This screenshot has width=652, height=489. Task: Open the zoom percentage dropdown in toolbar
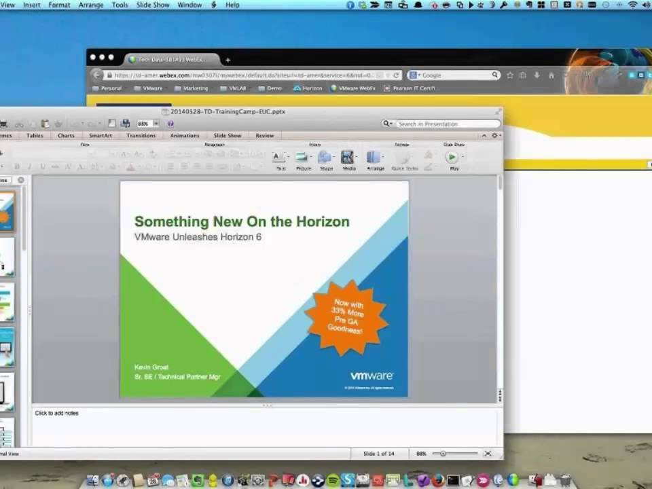tap(156, 124)
